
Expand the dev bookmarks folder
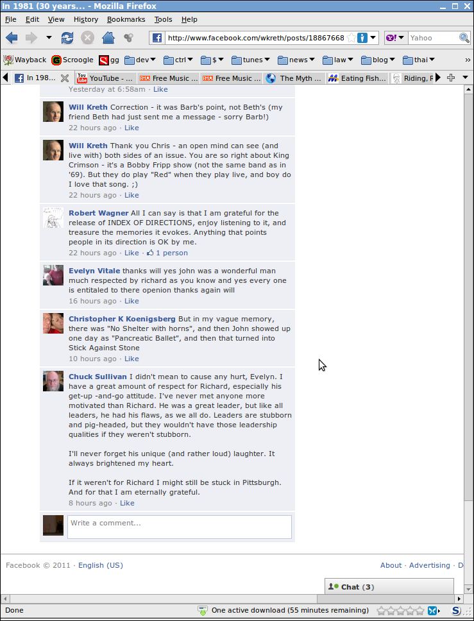click(140, 60)
